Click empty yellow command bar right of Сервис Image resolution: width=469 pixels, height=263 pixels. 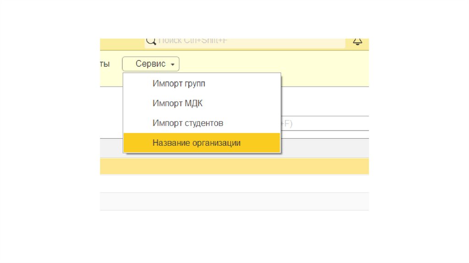[275, 64]
